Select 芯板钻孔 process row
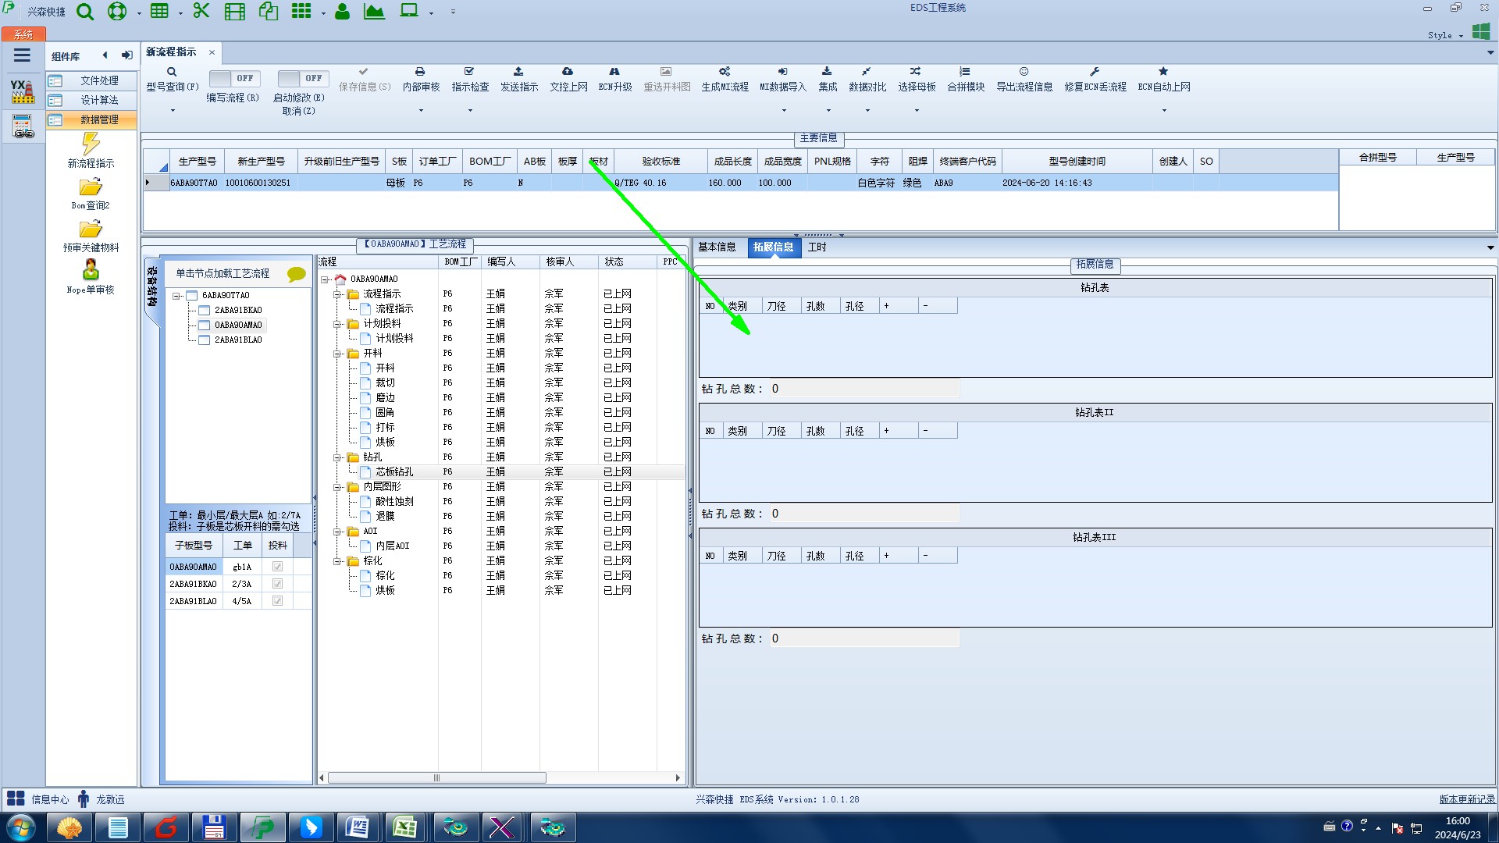Viewport: 1499px width, 843px height. pos(501,472)
